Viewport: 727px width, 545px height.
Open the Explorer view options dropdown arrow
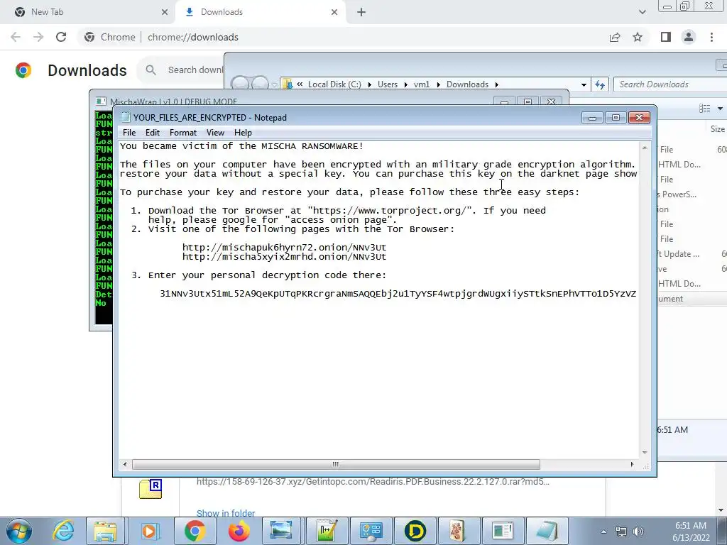(720, 109)
